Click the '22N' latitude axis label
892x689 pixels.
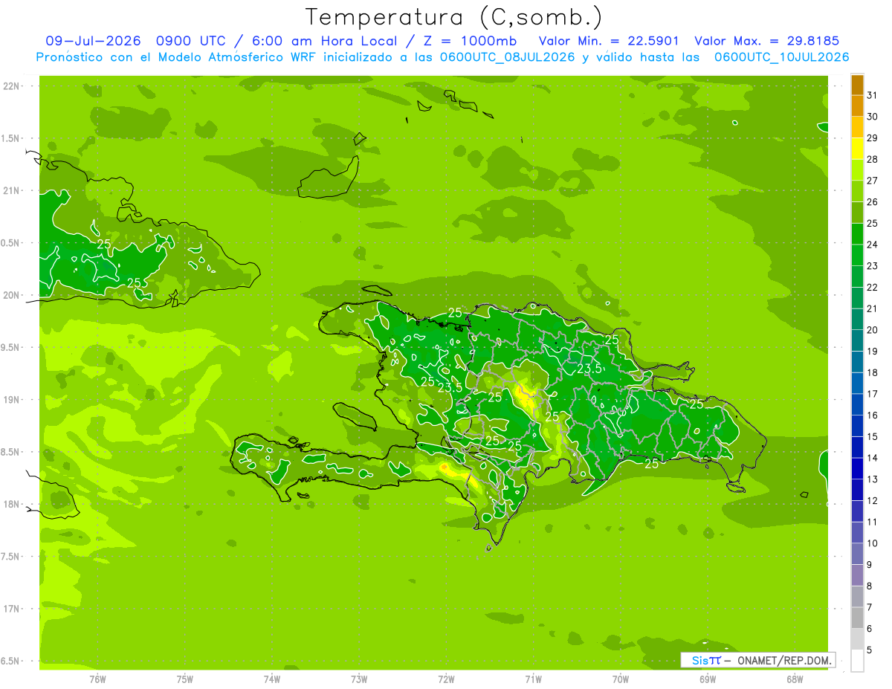pyautogui.click(x=12, y=86)
